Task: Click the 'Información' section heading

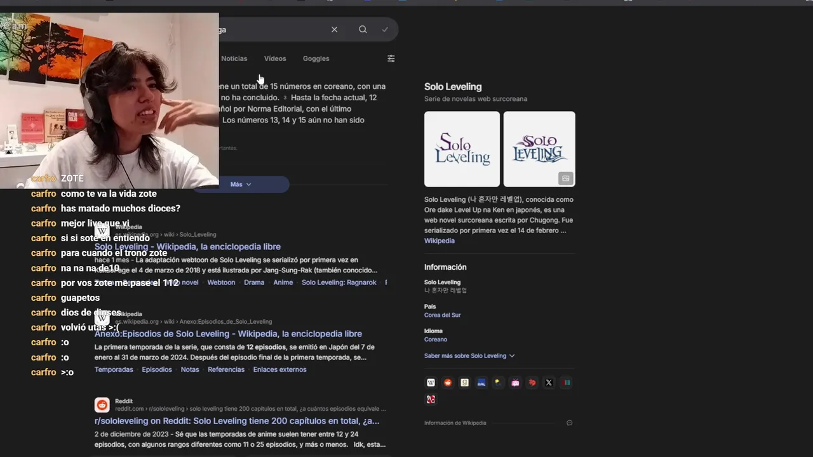Action: [x=445, y=267]
